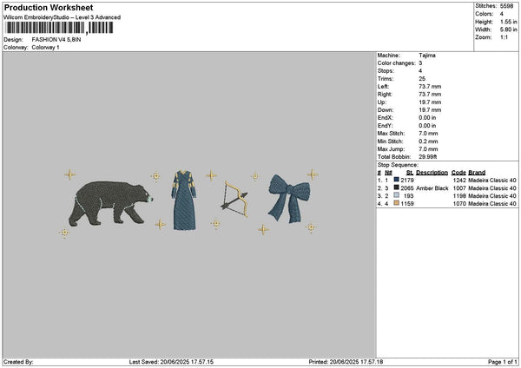Click design name 'FASHION V4 5,8IN'

click(x=56, y=40)
